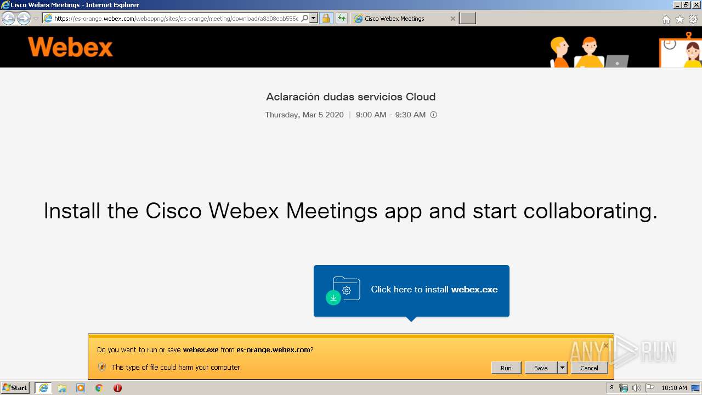Expand the Save button options arrow
This screenshot has width=702, height=395.
click(x=562, y=368)
